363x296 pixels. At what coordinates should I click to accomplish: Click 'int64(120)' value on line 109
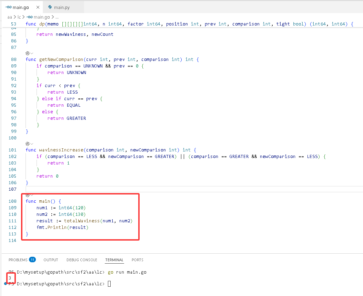pos(72,208)
